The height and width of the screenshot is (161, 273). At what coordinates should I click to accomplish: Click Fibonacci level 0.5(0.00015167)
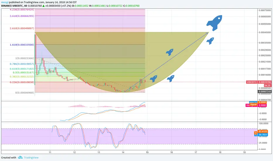click(23, 72)
